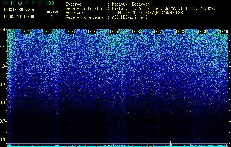Click the 0.8 kHz axis label
Image resolution: width=231 pixels, height=147 pixels.
(3, 103)
